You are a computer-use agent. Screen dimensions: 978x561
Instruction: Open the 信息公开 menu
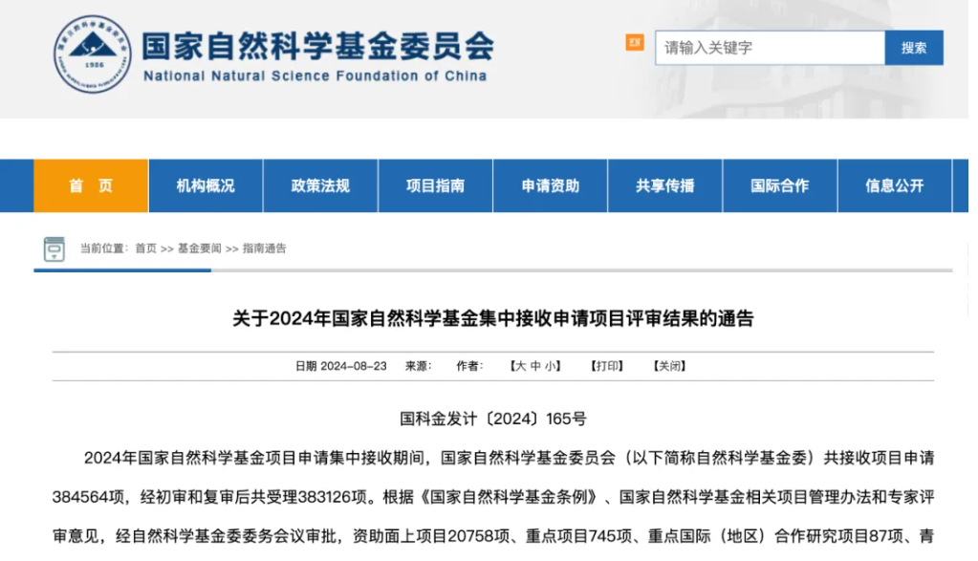point(895,185)
